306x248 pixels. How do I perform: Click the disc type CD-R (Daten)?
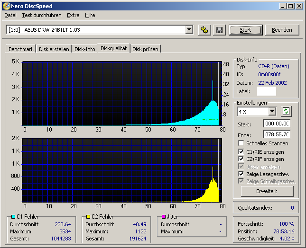(274, 66)
